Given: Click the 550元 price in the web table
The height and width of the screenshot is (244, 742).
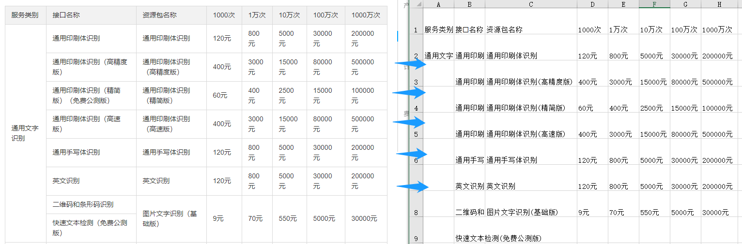Looking at the screenshot, I should (x=288, y=218).
